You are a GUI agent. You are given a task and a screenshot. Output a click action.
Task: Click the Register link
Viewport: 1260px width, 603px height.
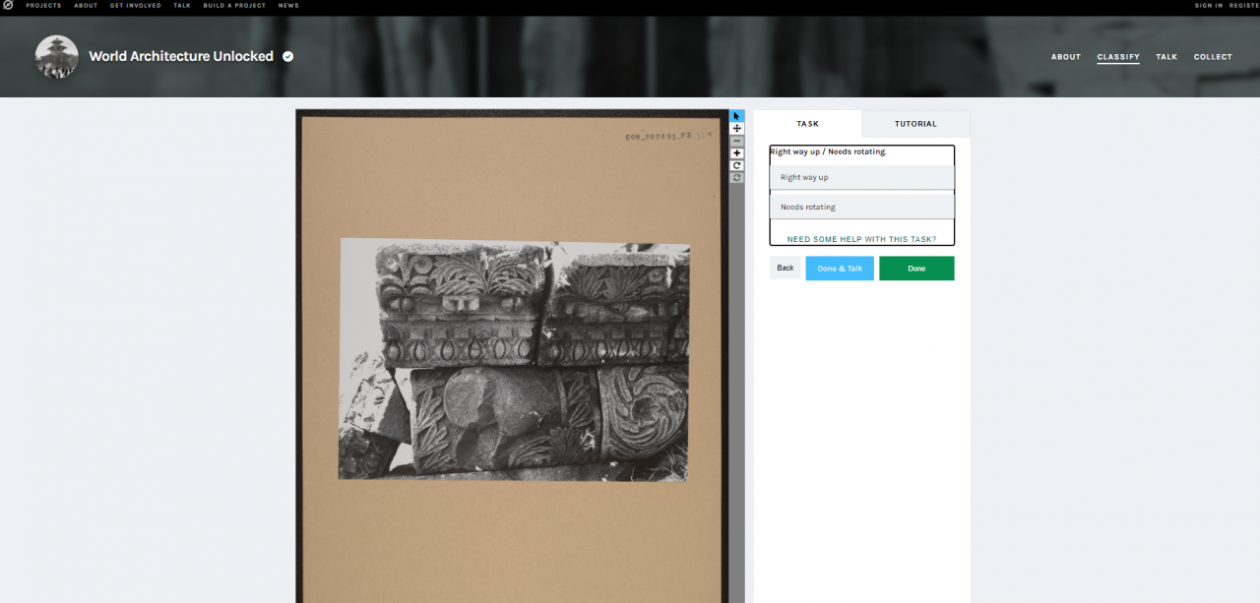tap(1244, 5)
